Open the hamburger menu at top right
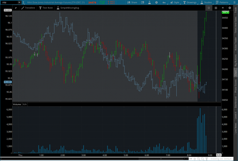Viewport: 238px width, 161px height. point(234,2)
